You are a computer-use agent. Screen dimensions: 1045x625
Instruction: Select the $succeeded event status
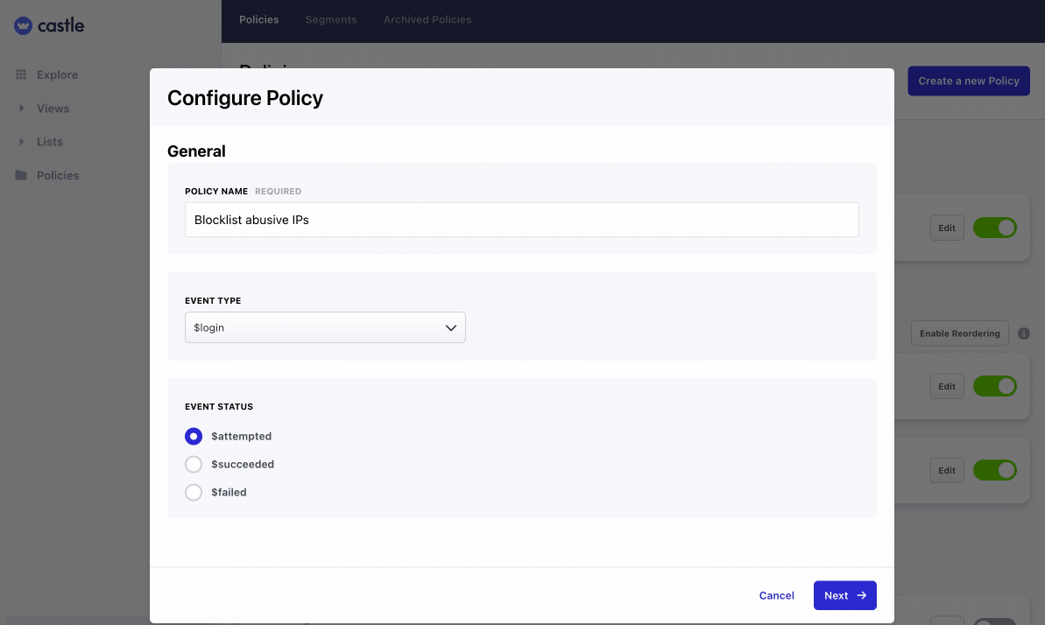click(x=194, y=465)
